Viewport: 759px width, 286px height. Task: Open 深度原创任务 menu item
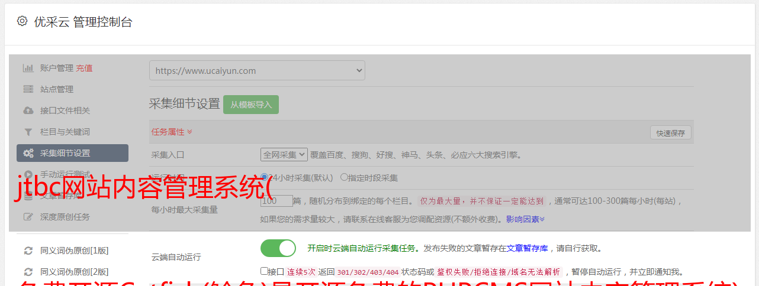coord(65,217)
